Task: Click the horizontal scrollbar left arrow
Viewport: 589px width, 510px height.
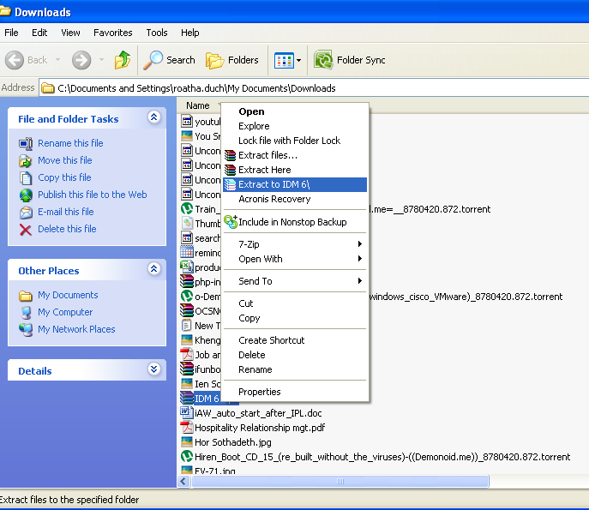Action: click(x=183, y=482)
